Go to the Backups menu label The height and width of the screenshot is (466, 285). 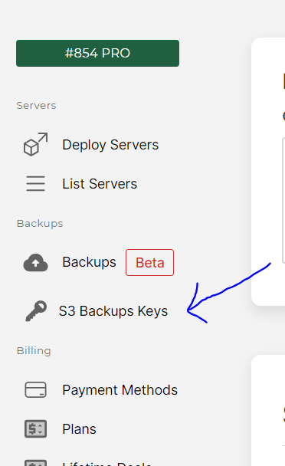click(89, 262)
